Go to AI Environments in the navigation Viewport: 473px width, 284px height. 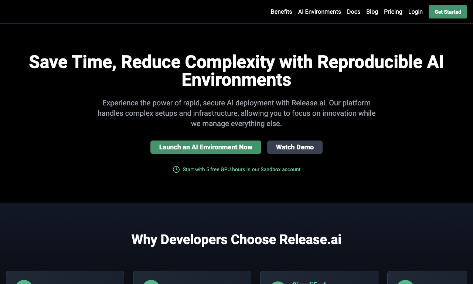pos(320,12)
